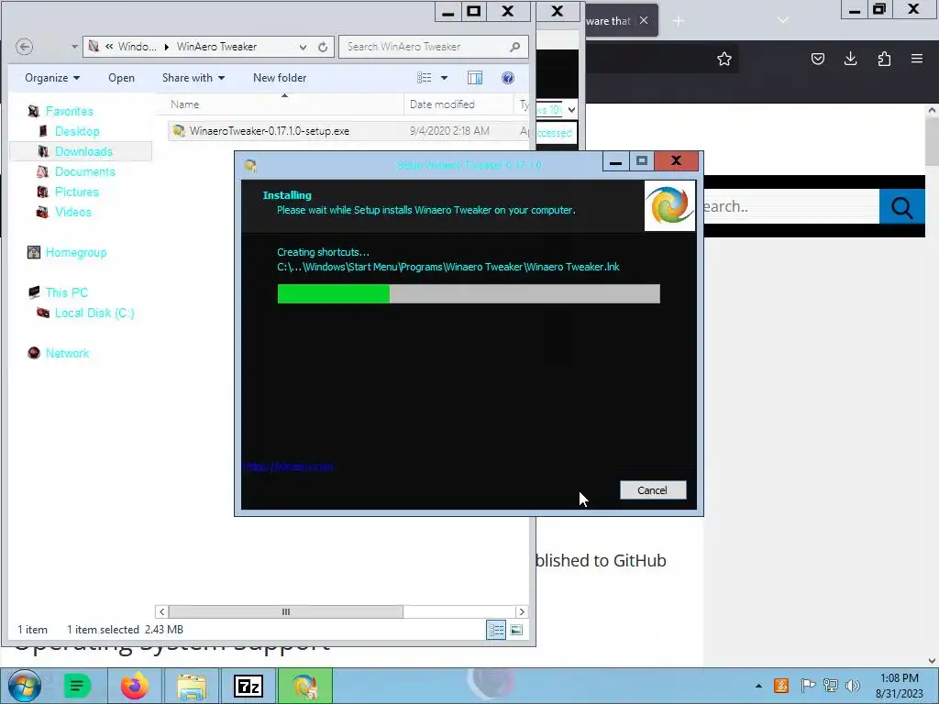Show hidden tray icons
This screenshot has height=704, width=939.
758,686
